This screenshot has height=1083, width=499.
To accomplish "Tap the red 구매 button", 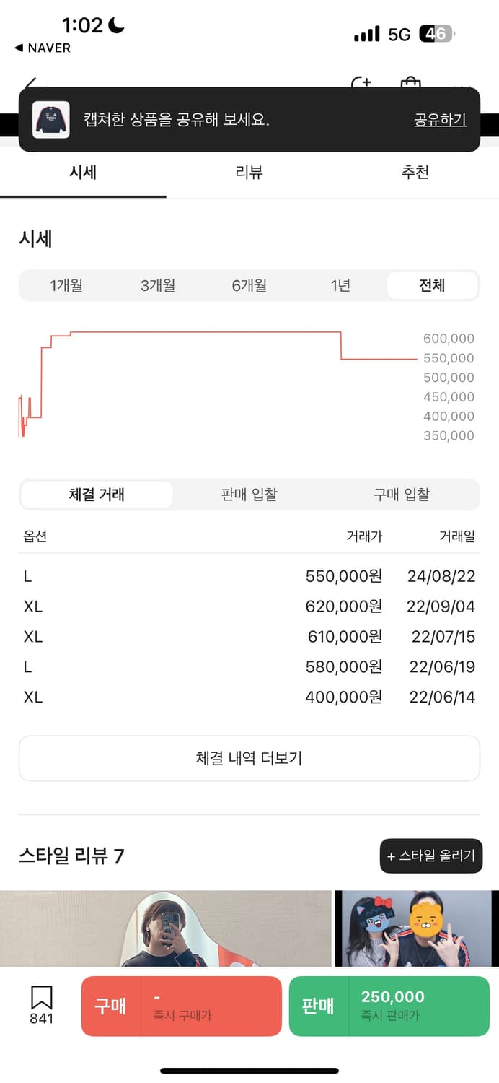I will 181,1006.
